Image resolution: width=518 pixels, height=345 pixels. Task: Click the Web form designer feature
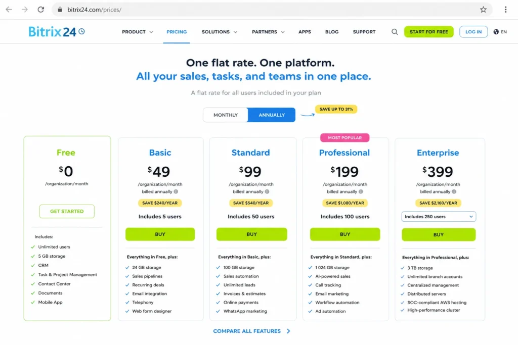coord(152,311)
